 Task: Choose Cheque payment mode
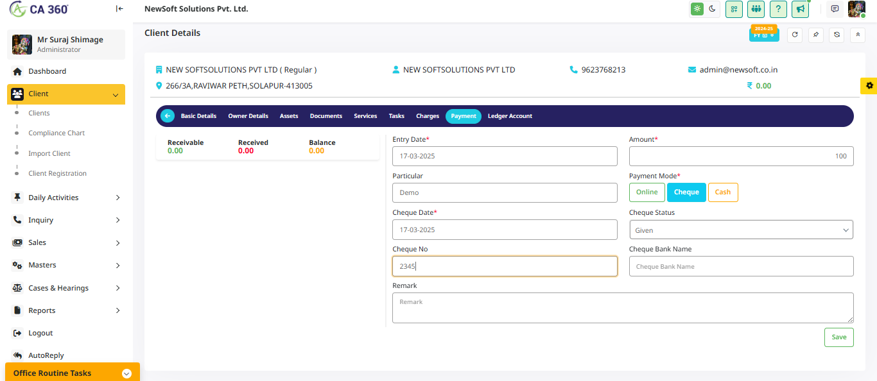(x=686, y=192)
